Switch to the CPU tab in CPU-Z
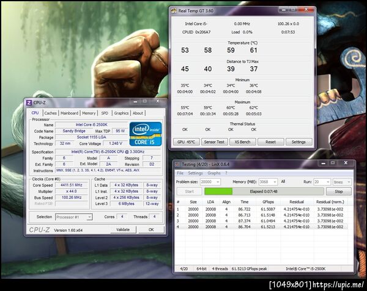367x291 pixels. [x=35, y=113]
